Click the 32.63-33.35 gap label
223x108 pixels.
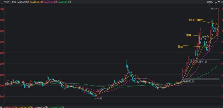coord(189,82)
